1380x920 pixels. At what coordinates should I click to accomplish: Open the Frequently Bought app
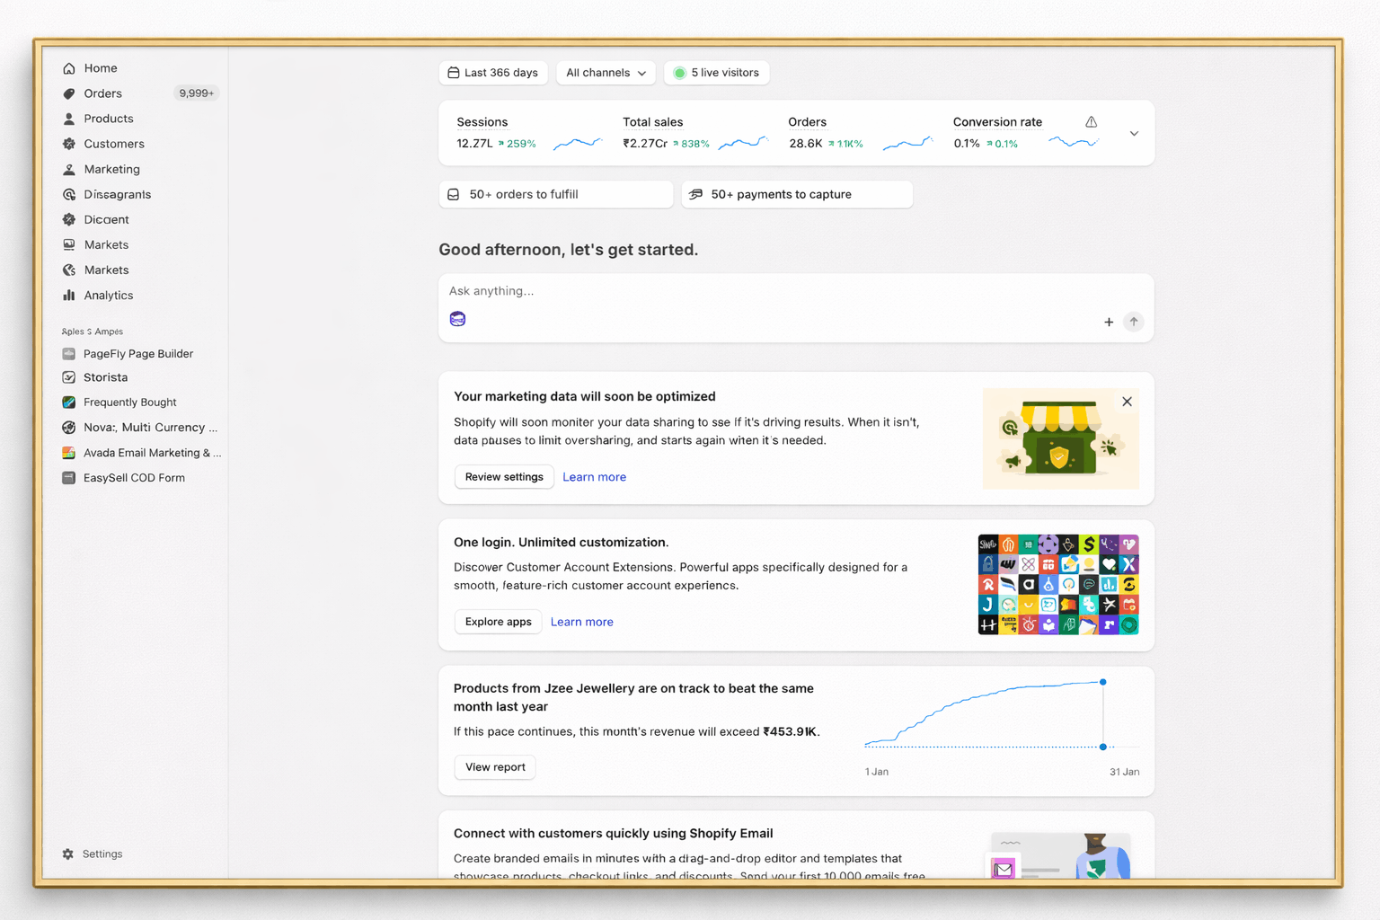[x=129, y=402]
